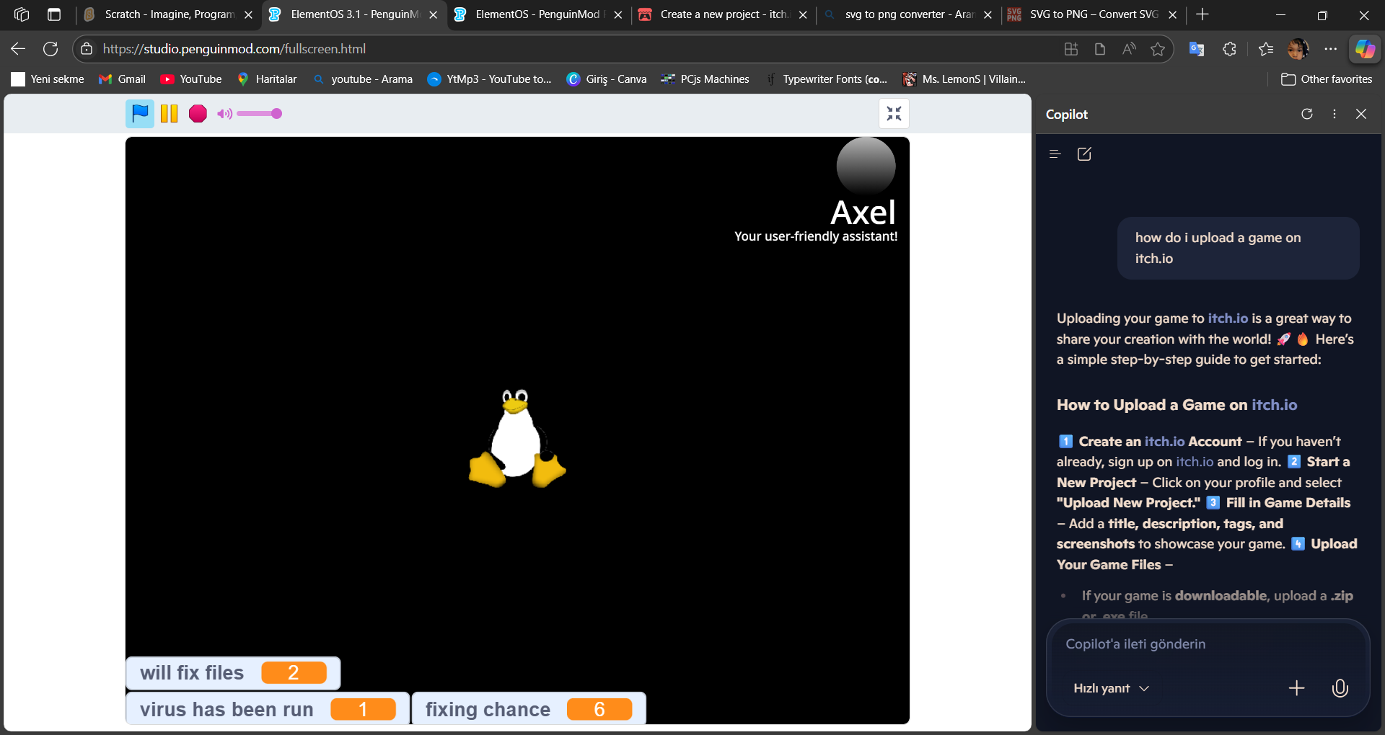Open the 'PCjs Machines' bookmark
The height and width of the screenshot is (735, 1385).
[x=705, y=79]
